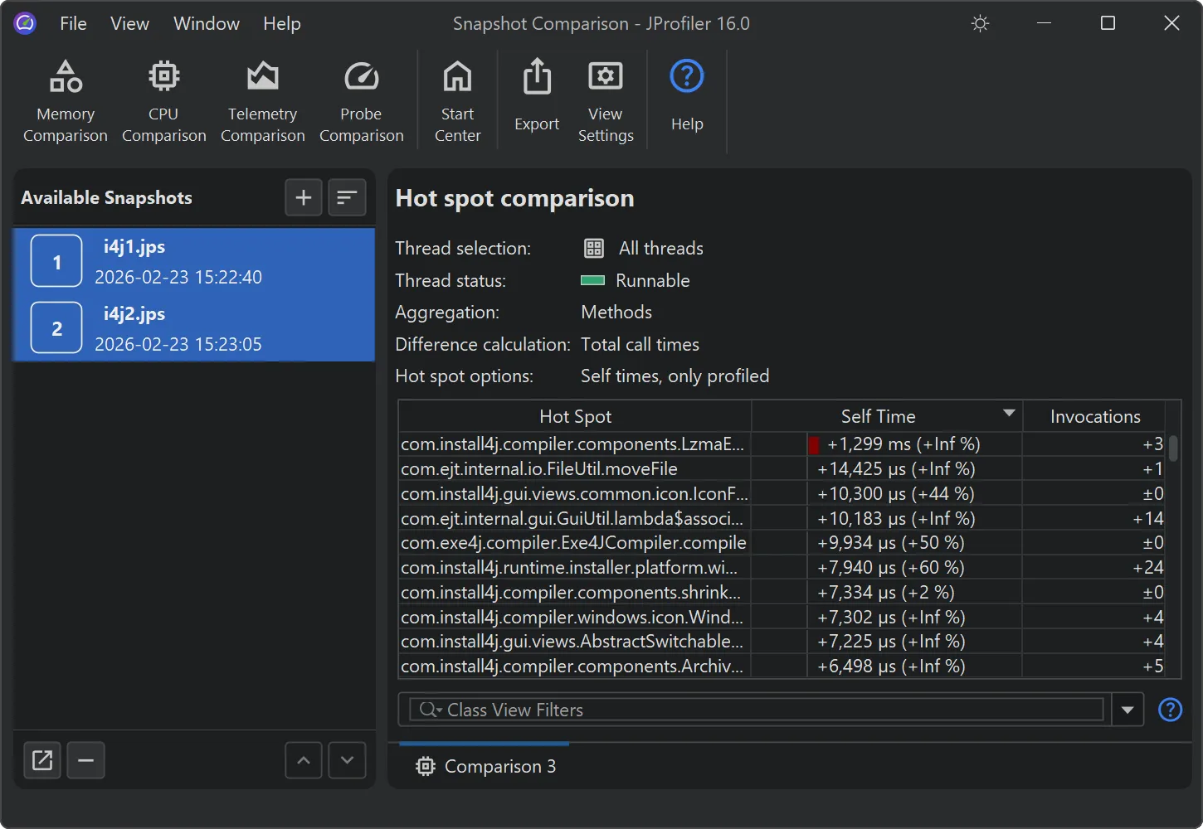The height and width of the screenshot is (829, 1203).
Task: Open the View menu
Action: click(129, 23)
